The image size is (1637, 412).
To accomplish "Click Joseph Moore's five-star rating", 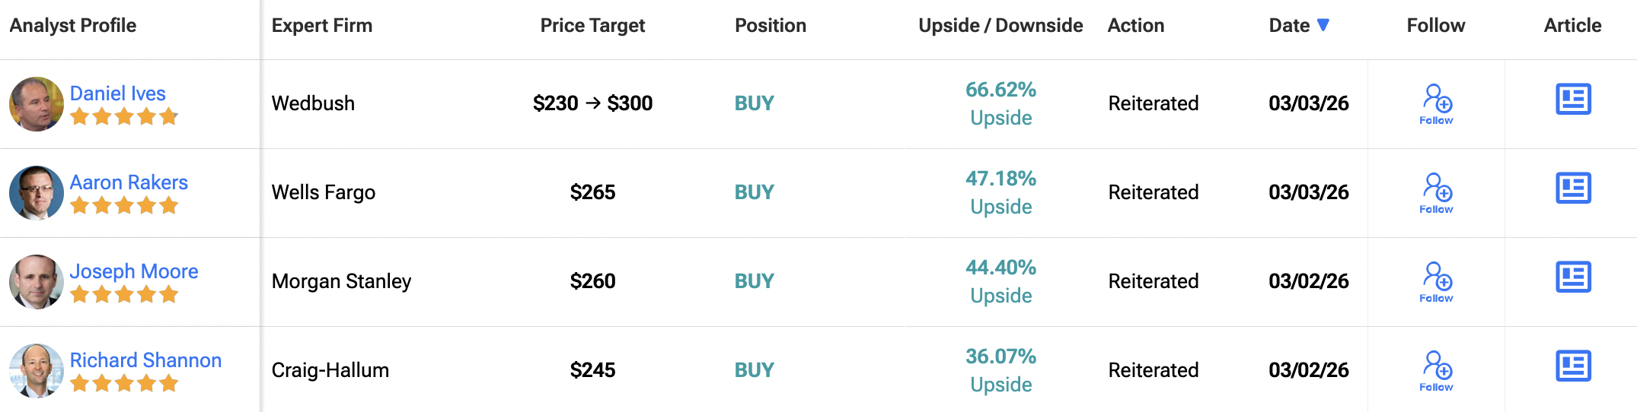I will coord(124,294).
